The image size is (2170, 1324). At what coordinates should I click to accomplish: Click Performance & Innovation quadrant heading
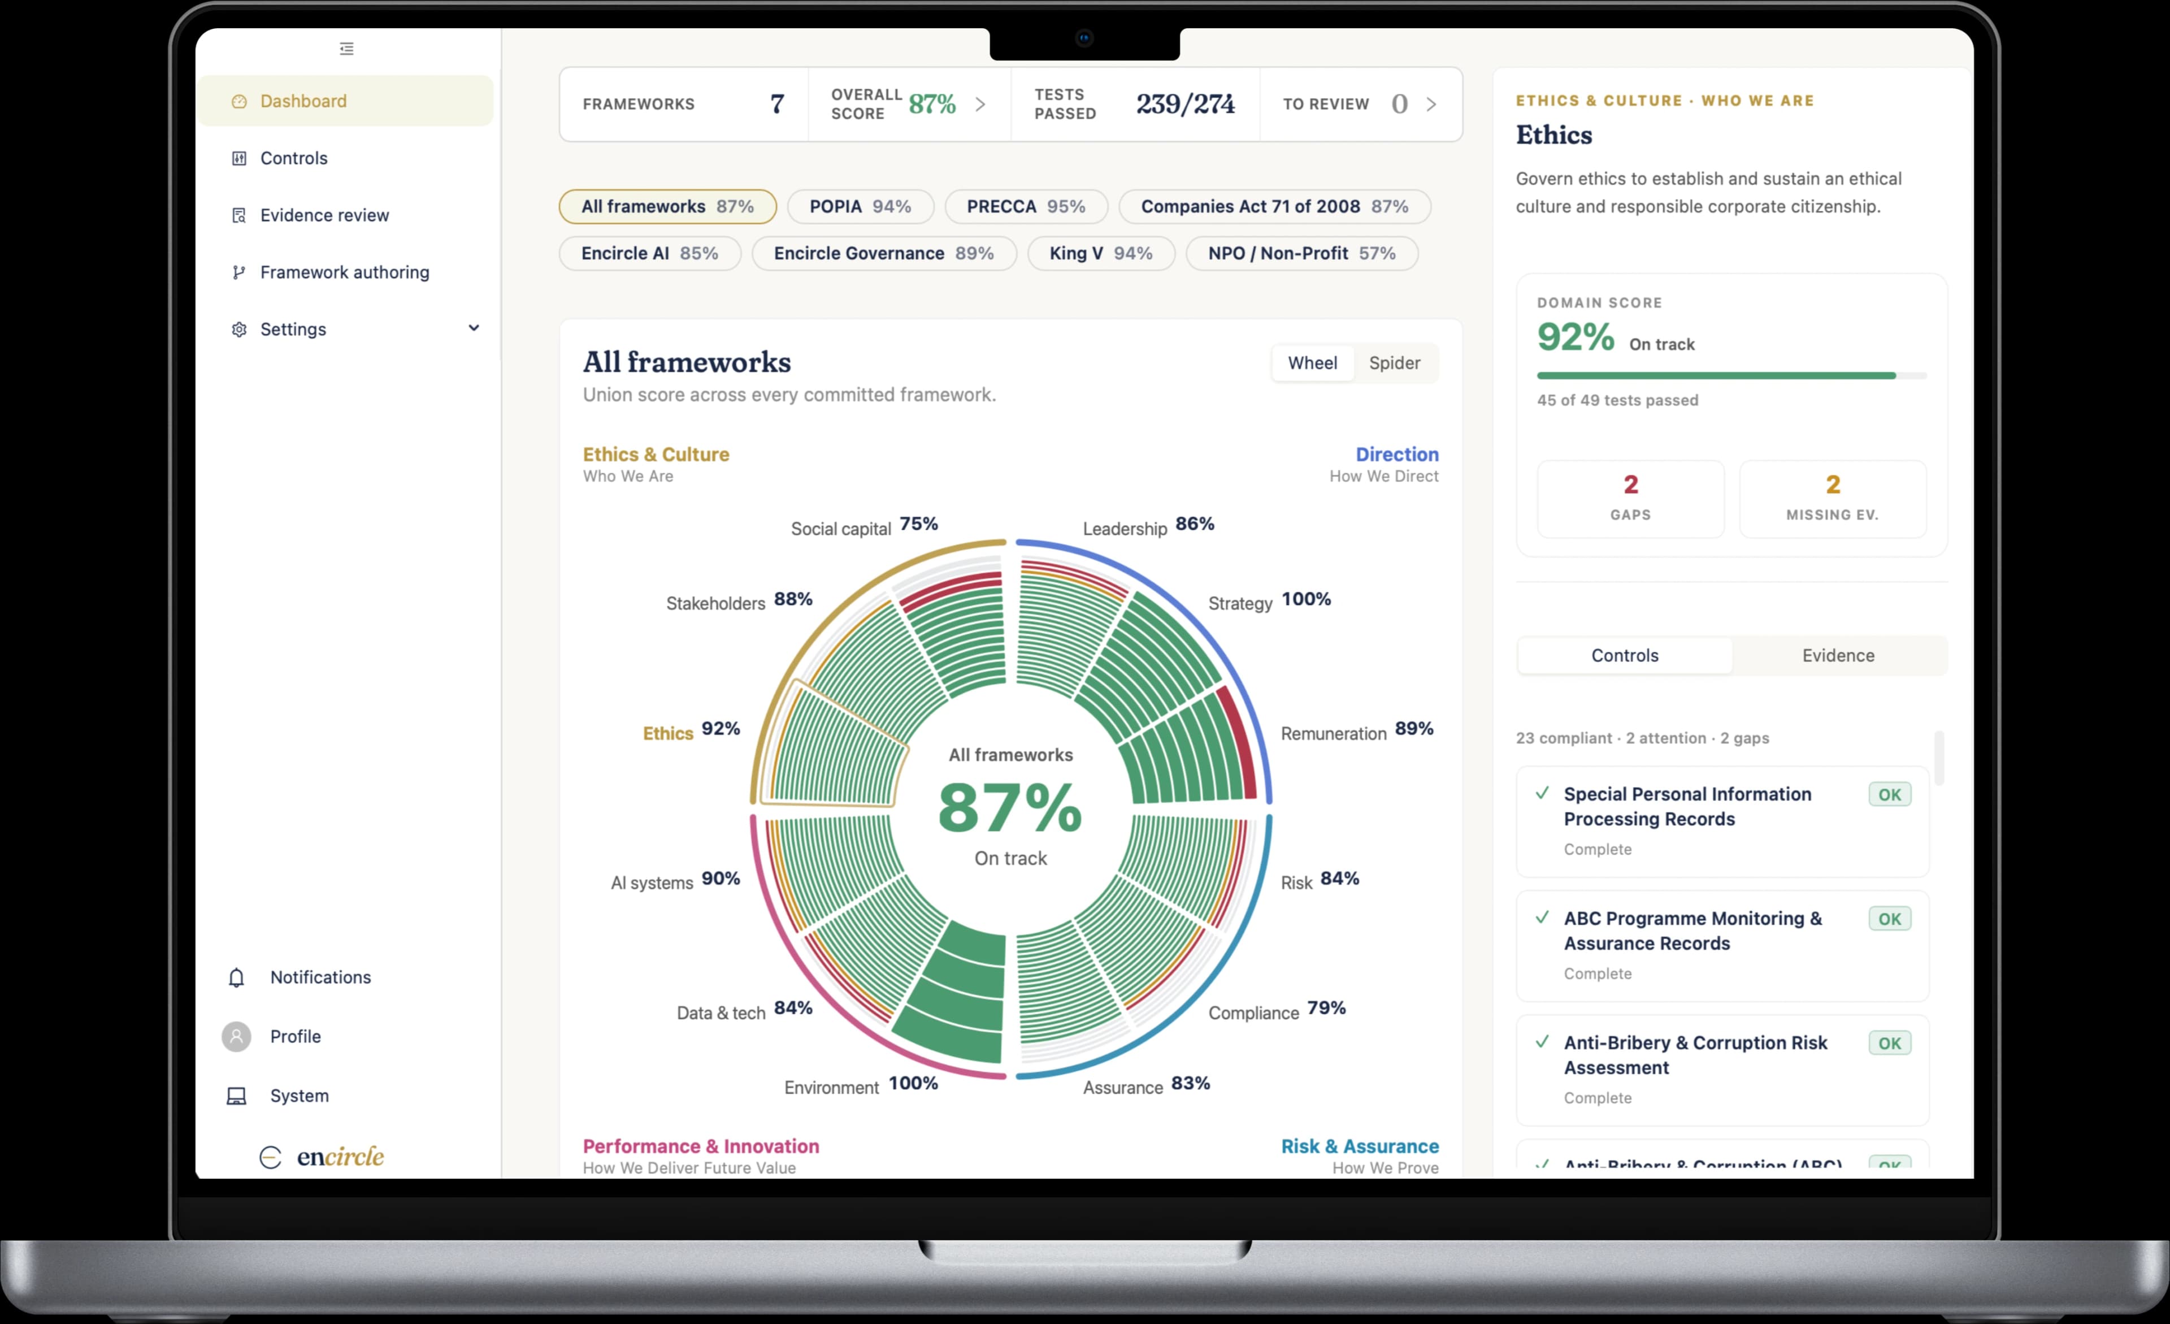pos(701,1146)
